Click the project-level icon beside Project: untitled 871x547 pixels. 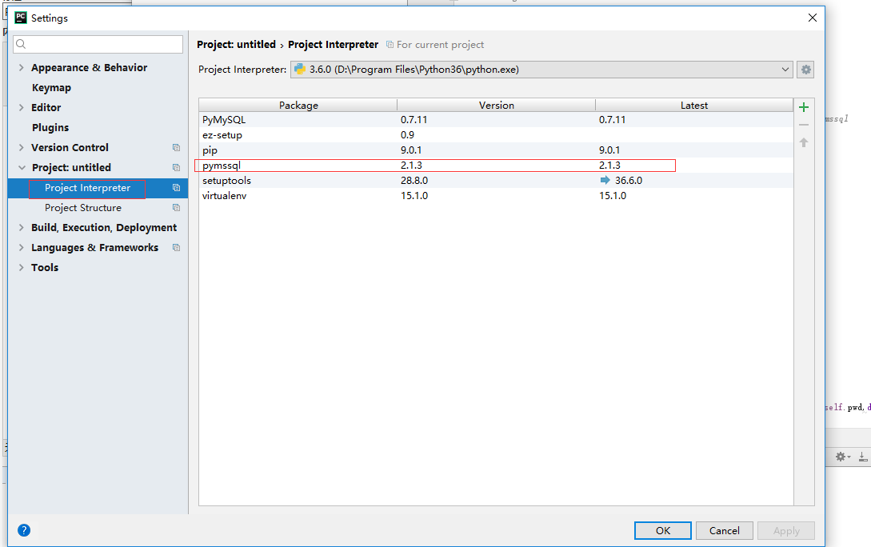click(x=176, y=168)
